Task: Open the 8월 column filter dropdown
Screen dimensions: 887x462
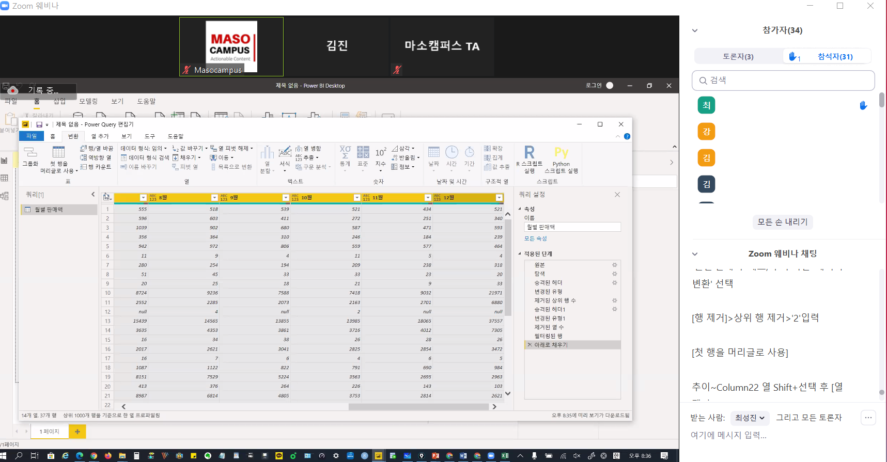Action: click(x=214, y=198)
